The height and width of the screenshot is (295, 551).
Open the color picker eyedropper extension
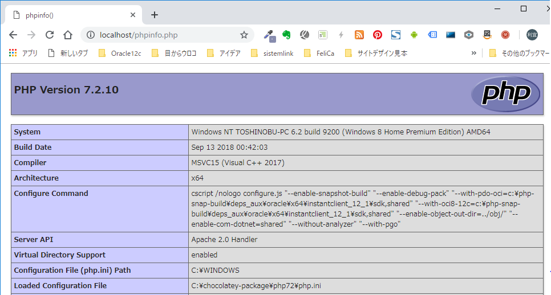tap(270, 35)
